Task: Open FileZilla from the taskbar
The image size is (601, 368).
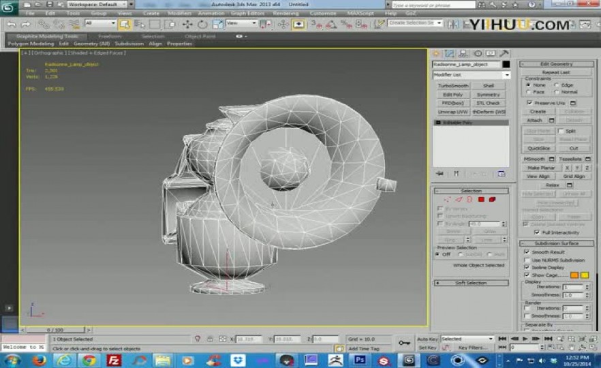Action: click(x=113, y=361)
